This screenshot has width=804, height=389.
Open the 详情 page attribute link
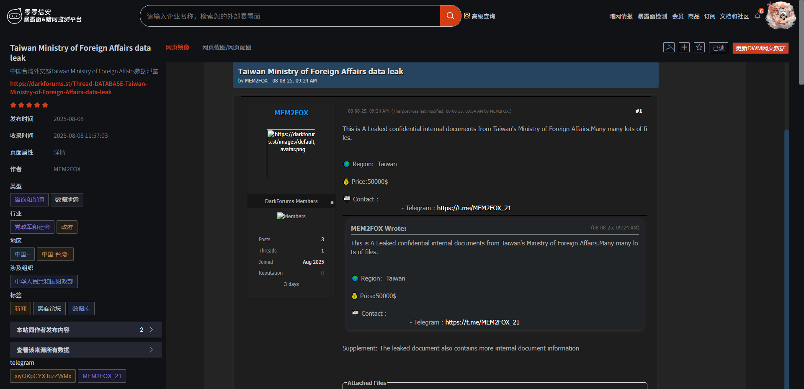click(59, 152)
